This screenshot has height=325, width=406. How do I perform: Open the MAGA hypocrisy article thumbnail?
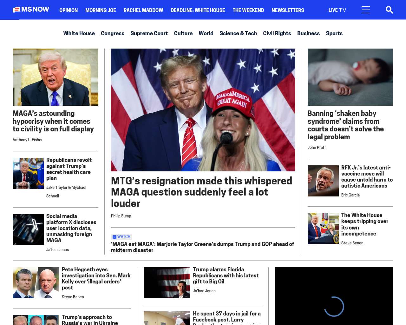tap(56, 77)
